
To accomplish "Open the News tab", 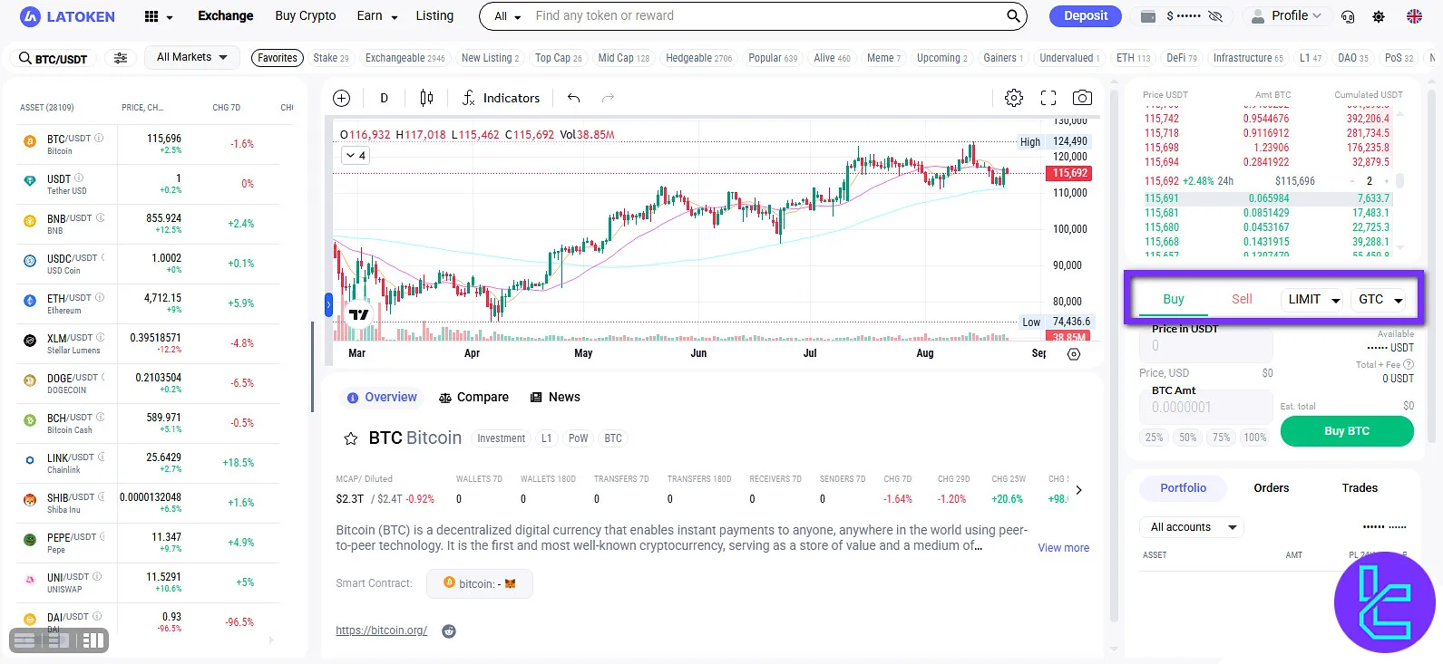I will [555, 398].
